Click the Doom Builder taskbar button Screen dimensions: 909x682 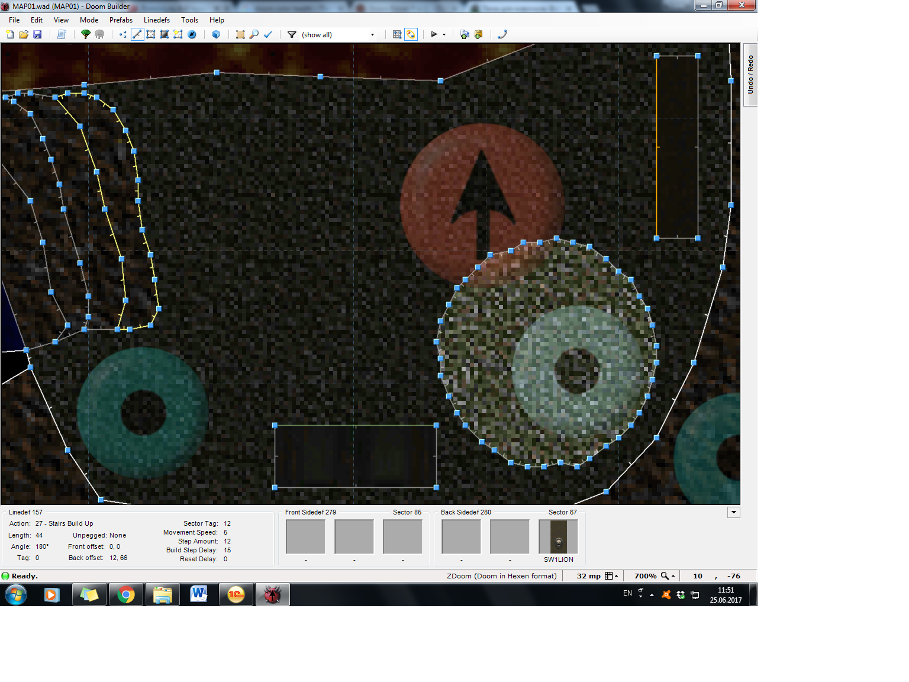[x=272, y=594]
